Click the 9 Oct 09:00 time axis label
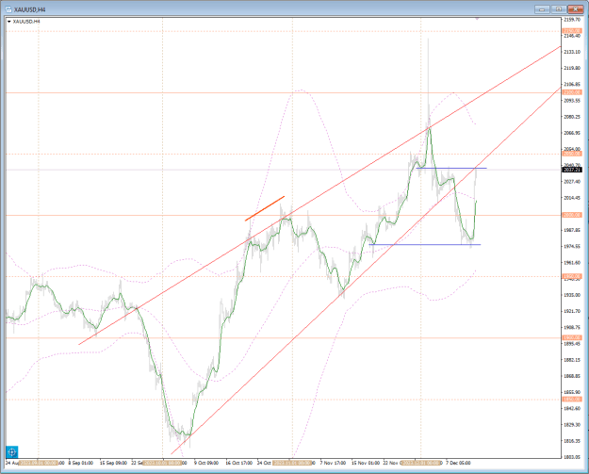Viewport: 589px width, 474px height. click(x=206, y=463)
